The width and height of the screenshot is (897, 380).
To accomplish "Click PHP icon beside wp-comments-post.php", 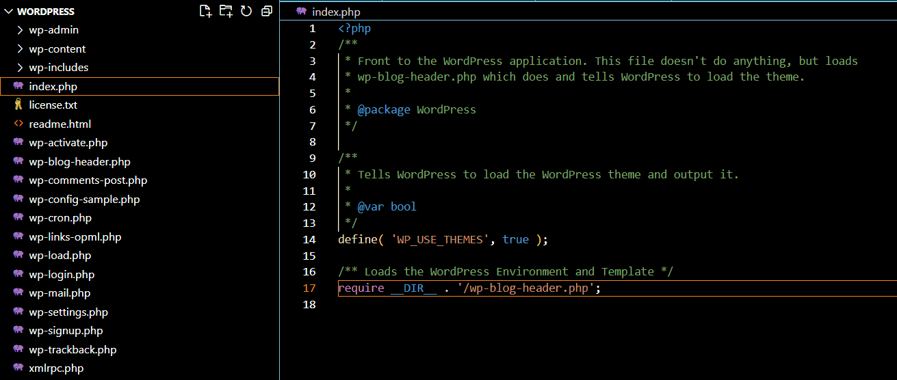I will tap(18, 180).
